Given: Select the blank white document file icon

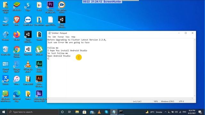Looking at the screenshot, I should 50,21.
